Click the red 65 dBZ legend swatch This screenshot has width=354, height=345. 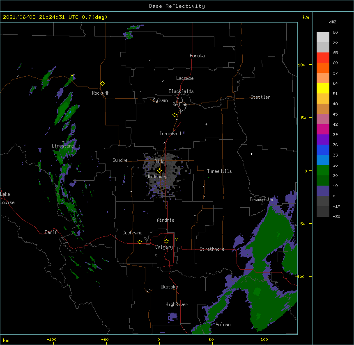pos(323,57)
